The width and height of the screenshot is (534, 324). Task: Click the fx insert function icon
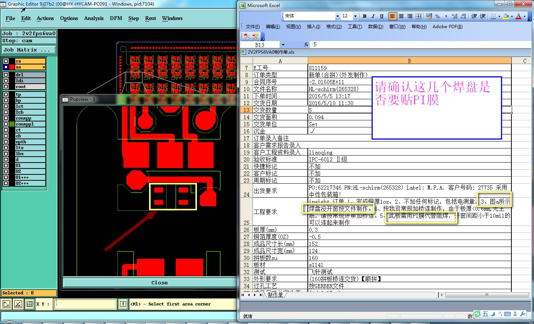click(x=306, y=44)
